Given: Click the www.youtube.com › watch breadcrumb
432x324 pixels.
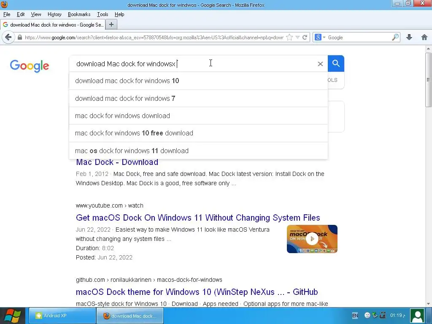Looking at the screenshot, I should (x=109, y=205).
